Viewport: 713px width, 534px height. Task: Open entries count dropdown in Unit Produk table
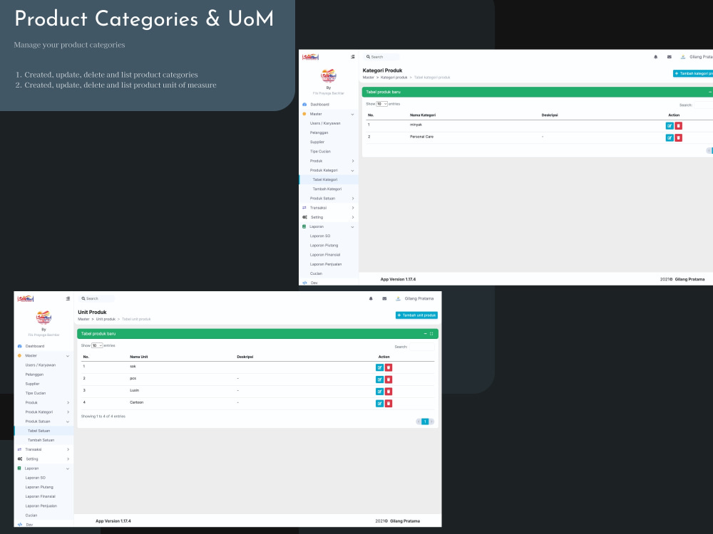97,345
